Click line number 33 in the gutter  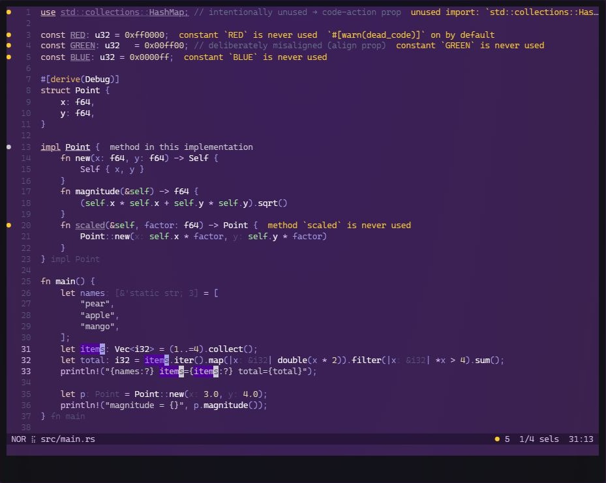pos(26,372)
